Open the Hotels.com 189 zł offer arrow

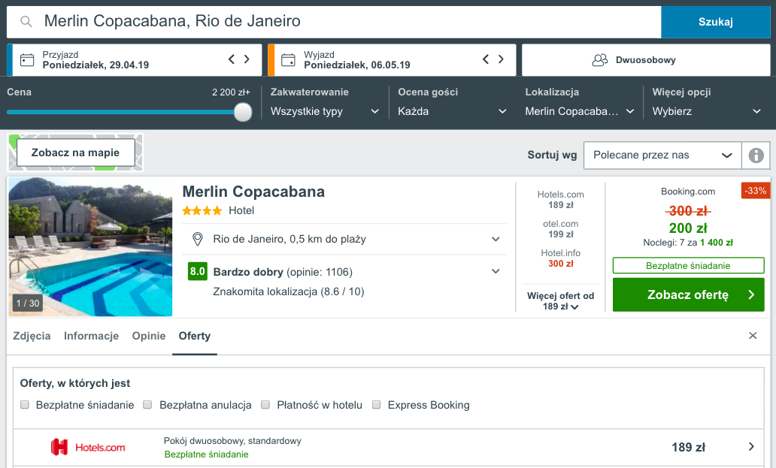(751, 447)
